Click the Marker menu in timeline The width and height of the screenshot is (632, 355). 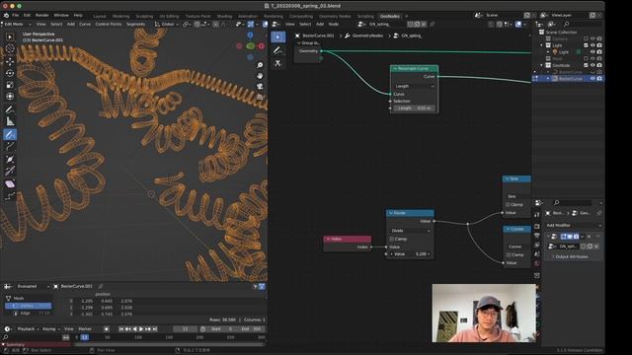[x=85, y=328]
